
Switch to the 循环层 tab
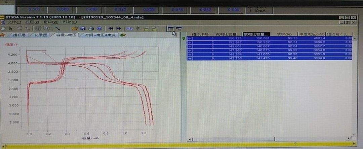(19, 35)
